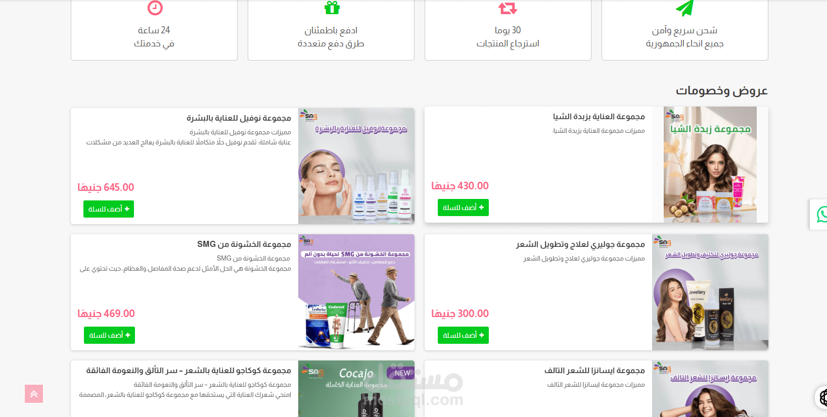The width and height of the screenshot is (827, 417).
Task: Add مجموعة نوفيل للعناية بالبشرة to cart
Action: [109, 209]
